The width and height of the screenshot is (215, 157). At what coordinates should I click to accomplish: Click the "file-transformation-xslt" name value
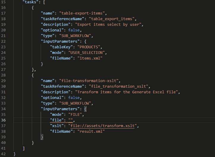click(89, 81)
